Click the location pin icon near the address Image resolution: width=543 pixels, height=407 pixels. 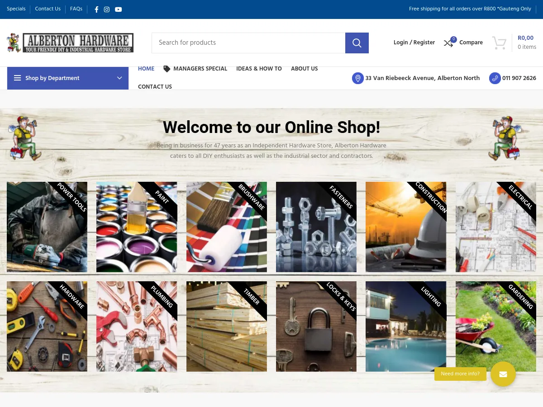click(358, 78)
